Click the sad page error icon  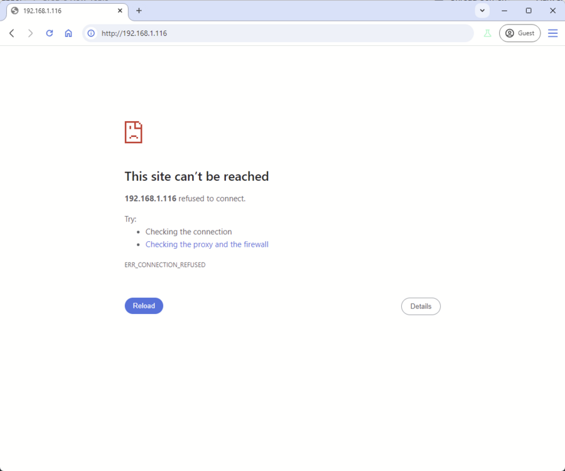click(x=134, y=133)
